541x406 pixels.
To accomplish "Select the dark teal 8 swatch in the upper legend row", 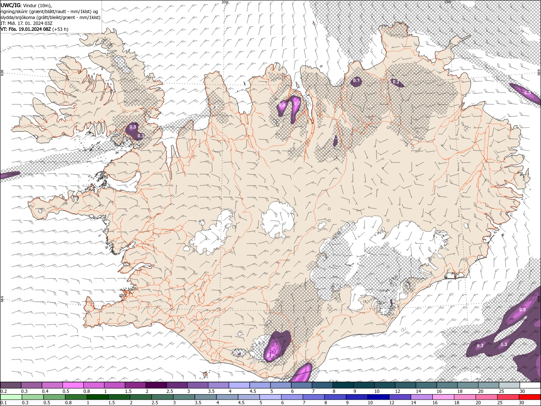I will [x=343, y=385].
